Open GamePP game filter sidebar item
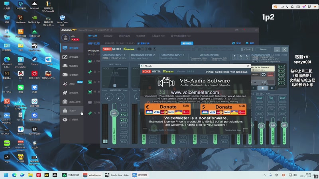 pyautogui.click(x=72, y=57)
